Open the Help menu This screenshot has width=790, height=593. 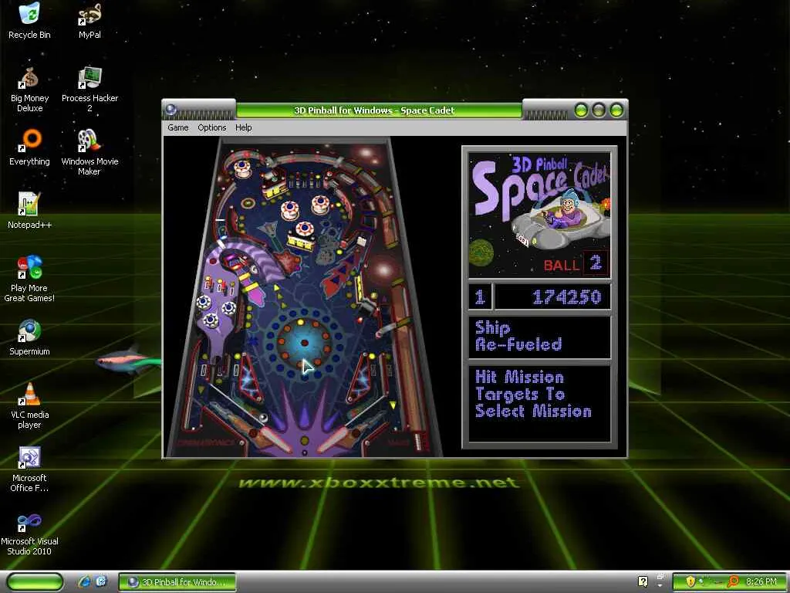(x=243, y=127)
